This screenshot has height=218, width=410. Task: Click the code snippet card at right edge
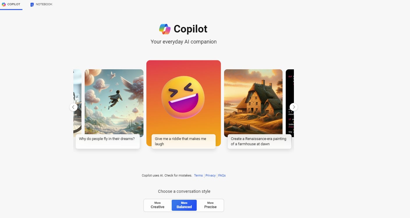(x=290, y=103)
